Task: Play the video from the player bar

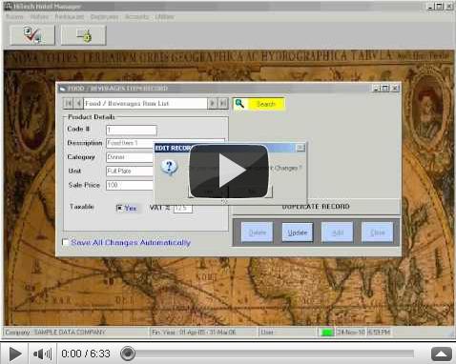Action: pos(14,354)
